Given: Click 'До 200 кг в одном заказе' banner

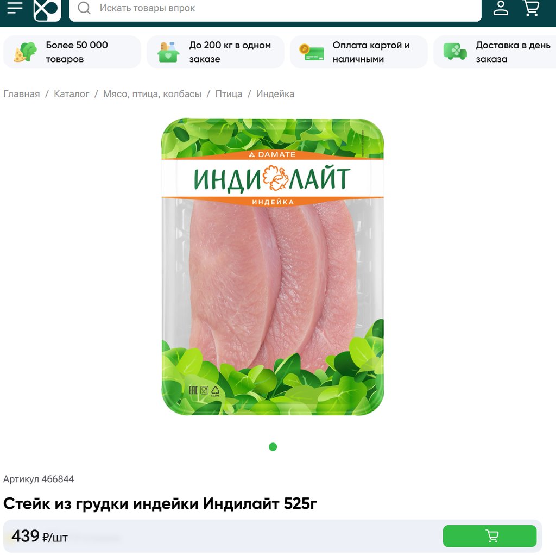Looking at the screenshot, I should coord(215,52).
